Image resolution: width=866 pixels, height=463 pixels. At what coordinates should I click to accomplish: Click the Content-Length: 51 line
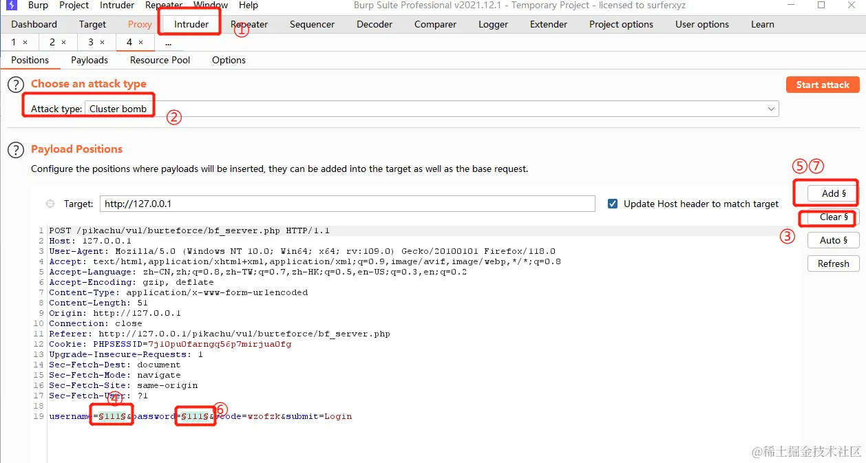(98, 303)
